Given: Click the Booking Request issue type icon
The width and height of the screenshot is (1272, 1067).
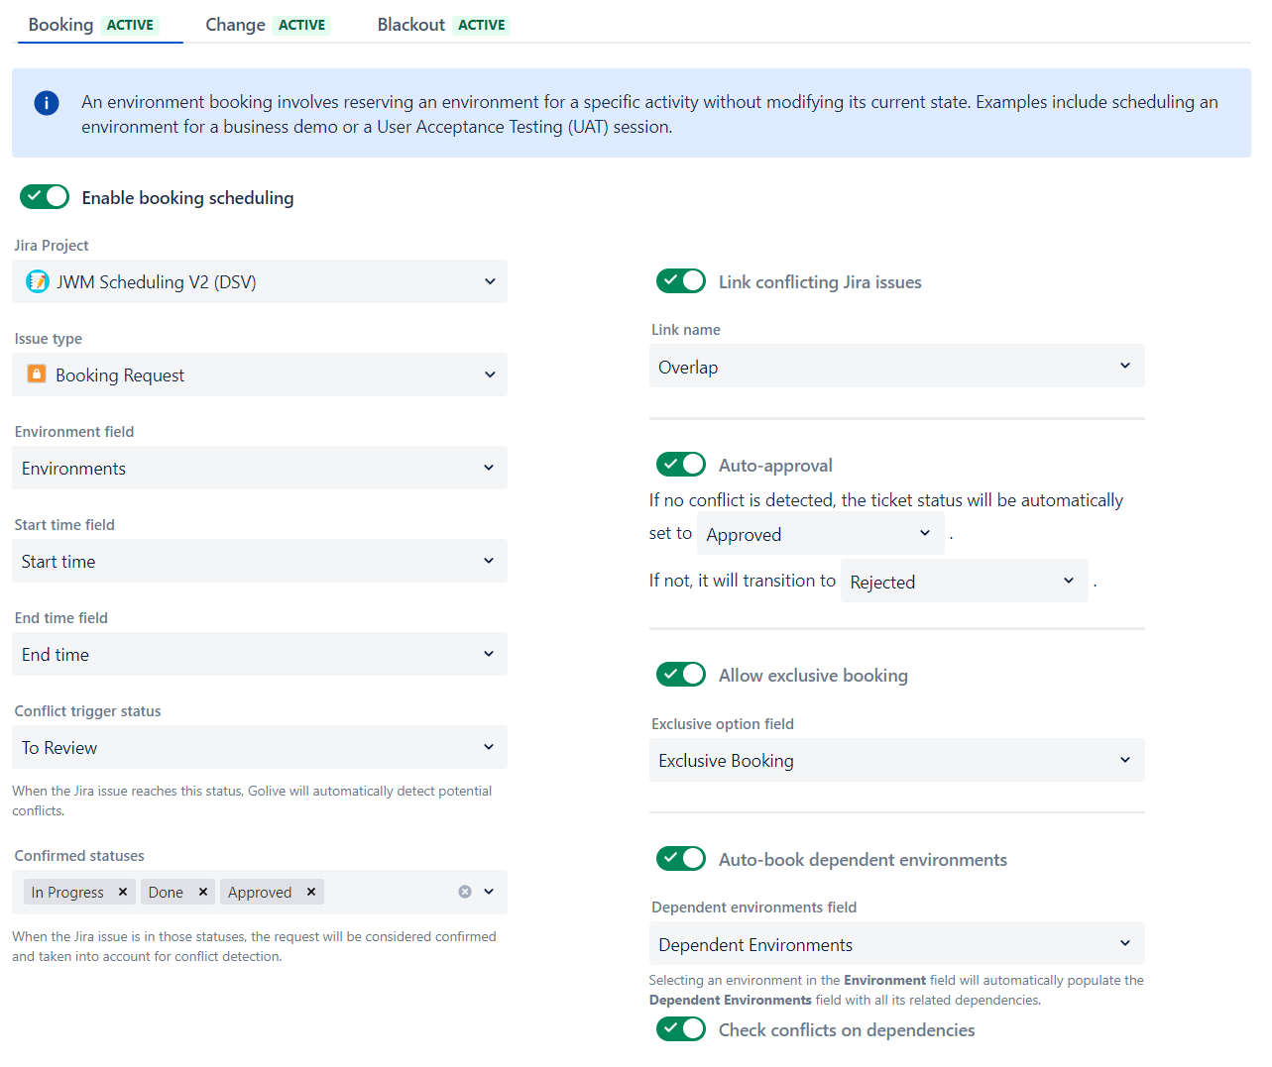Looking at the screenshot, I should (x=37, y=374).
